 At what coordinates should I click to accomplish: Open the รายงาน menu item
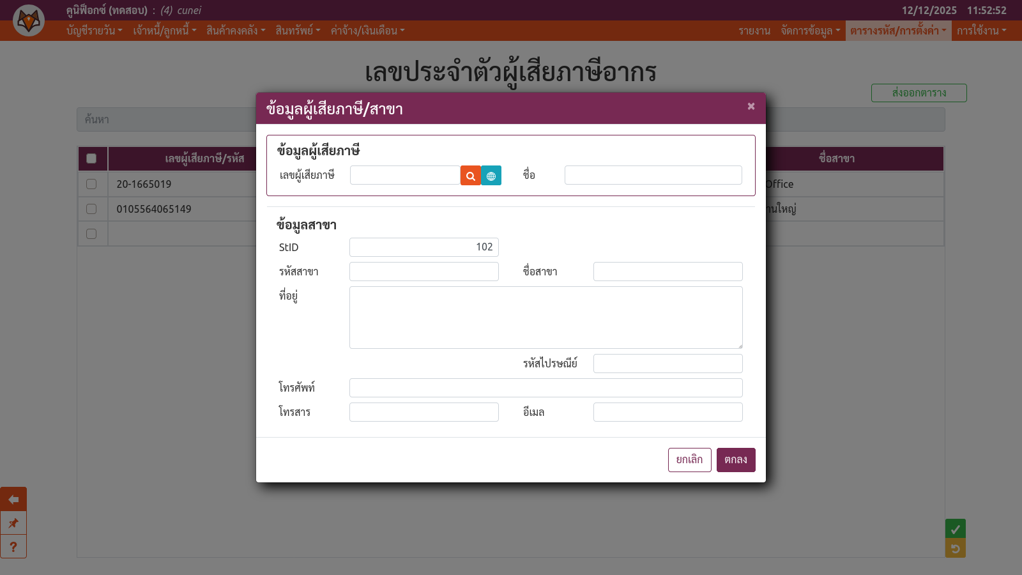pos(754,31)
